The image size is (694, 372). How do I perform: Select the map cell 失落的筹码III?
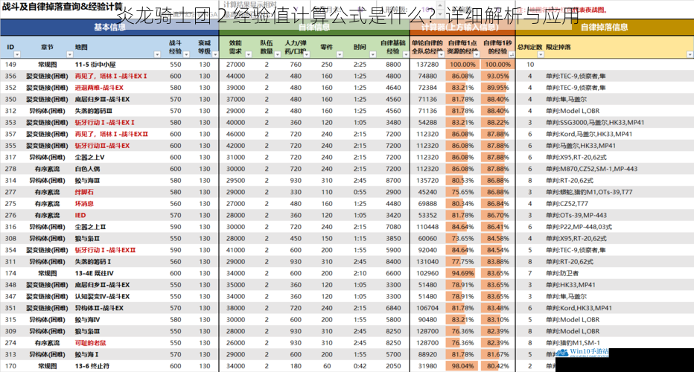[93, 111]
